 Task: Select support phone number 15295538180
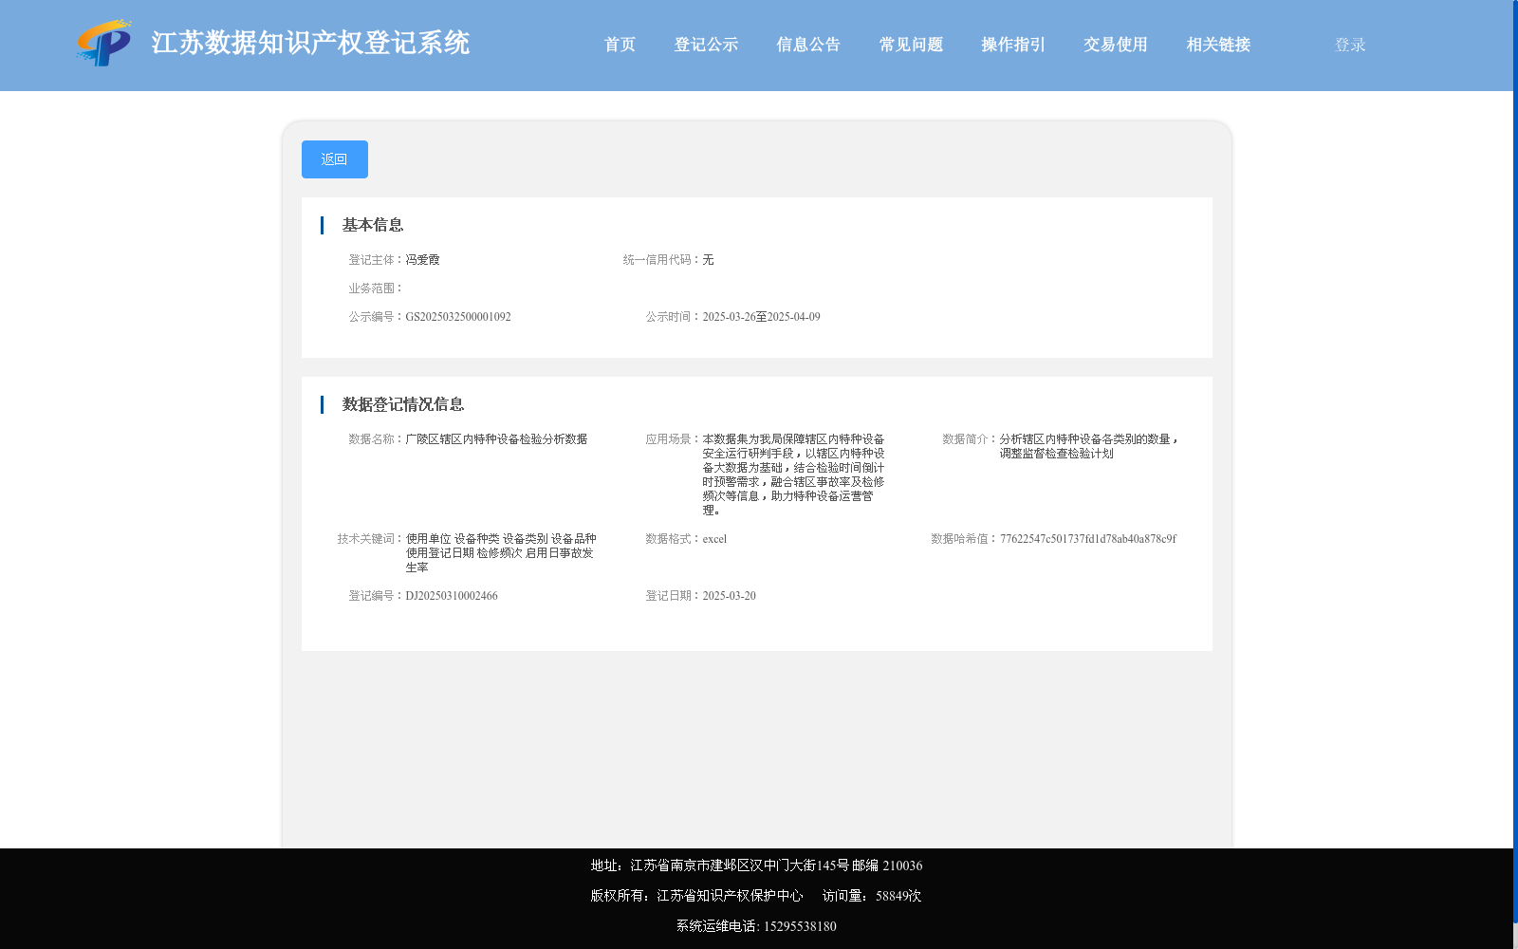pos(800,926)
